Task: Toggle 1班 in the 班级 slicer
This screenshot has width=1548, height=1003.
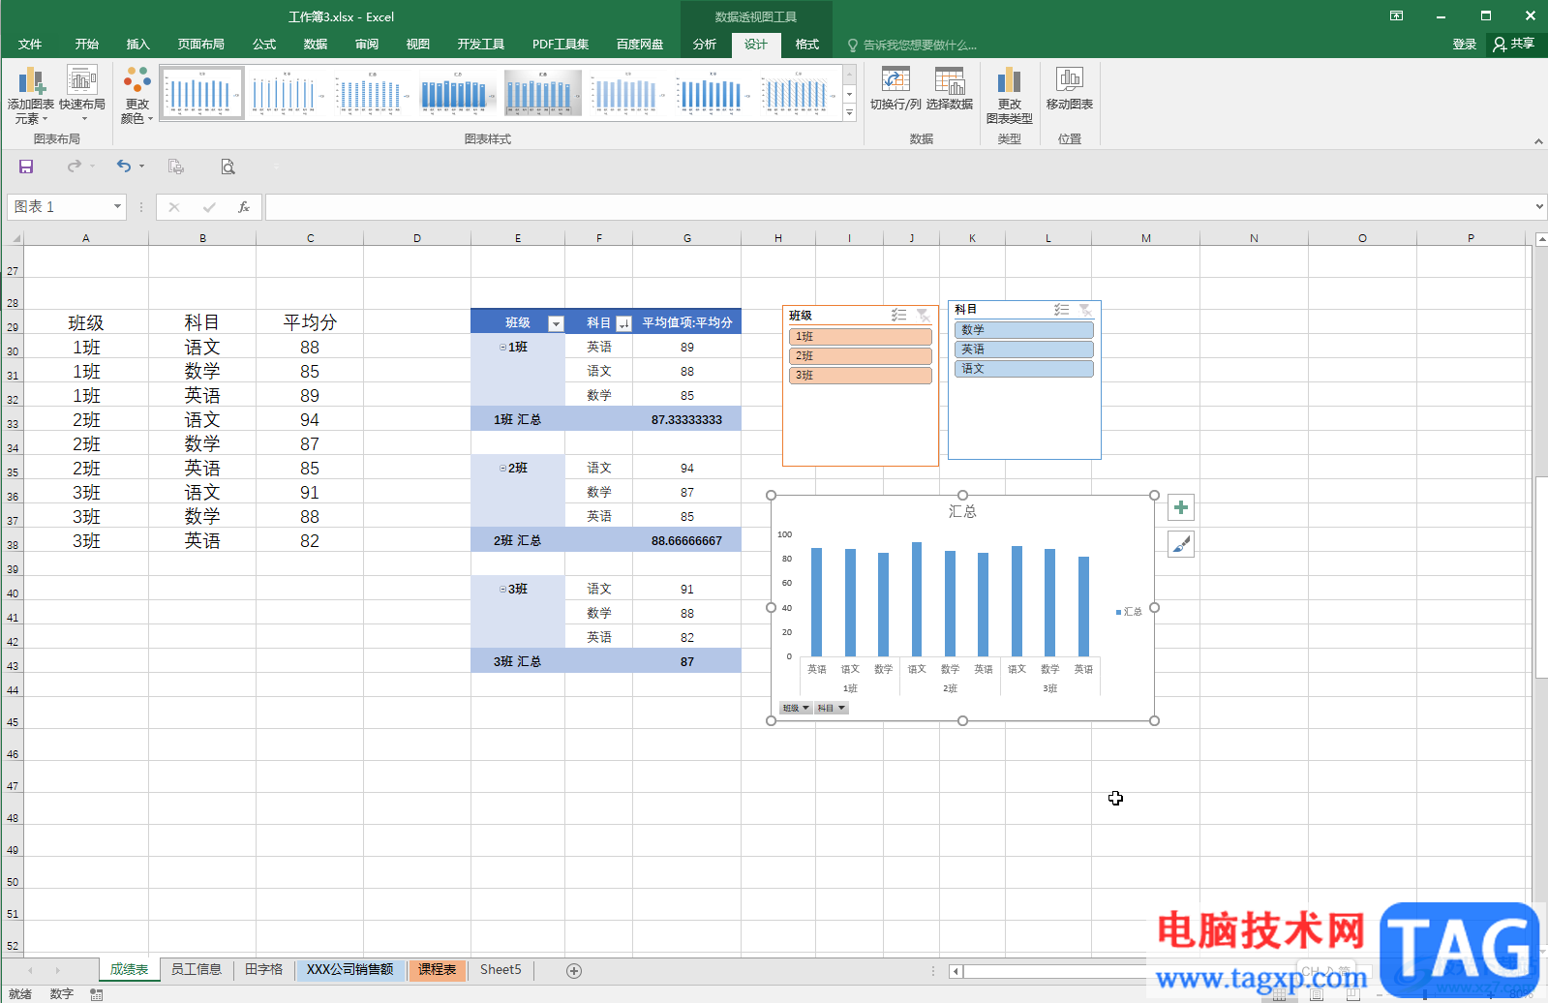Action: (861, 337)
